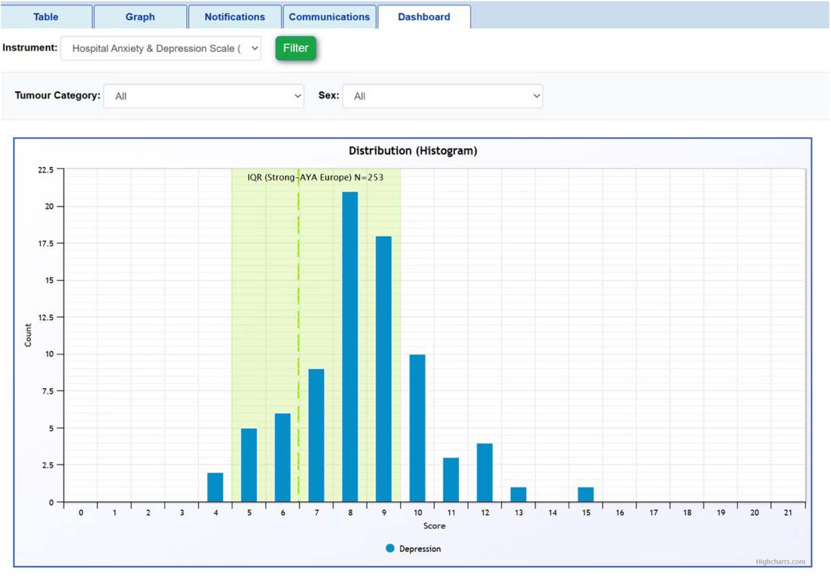Click the Highcharts.com credit link

(x=780, y=562)
